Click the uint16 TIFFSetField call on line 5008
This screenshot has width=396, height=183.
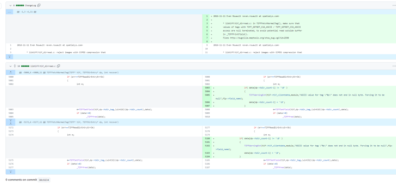[x=311, y=109]
